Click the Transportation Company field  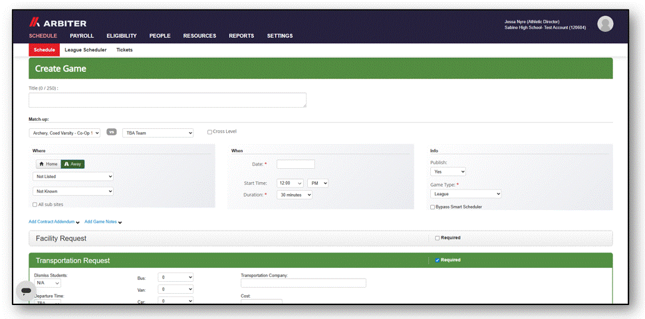[303, 283]
